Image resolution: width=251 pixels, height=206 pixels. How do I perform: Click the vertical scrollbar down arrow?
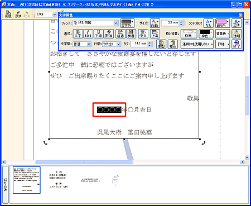[x=247, y=157]
